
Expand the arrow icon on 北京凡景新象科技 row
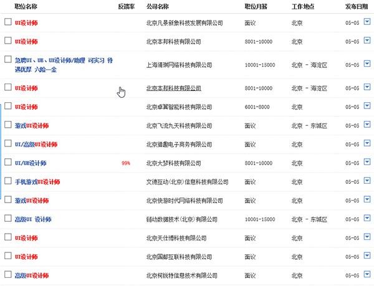[367, 22]
